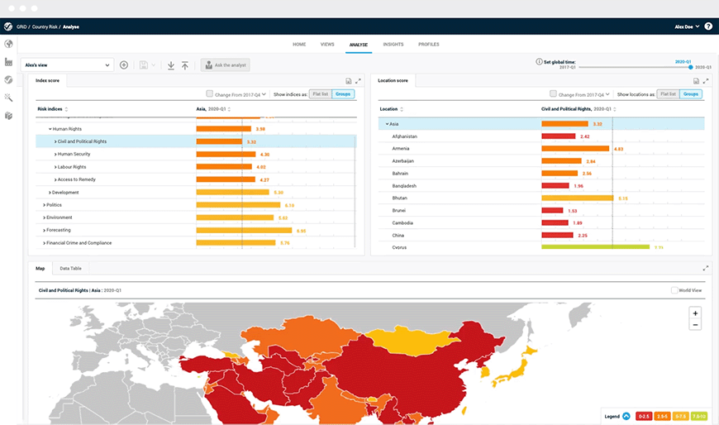Click the global time slider handle

(691, 67)
